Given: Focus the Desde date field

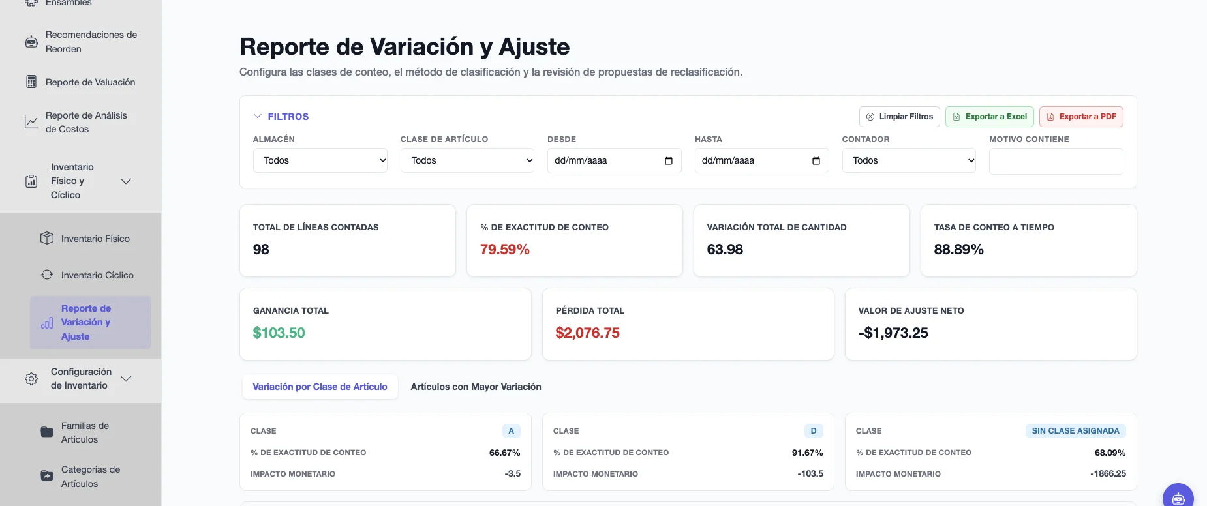Looking at the screenshot, I should (615, 161).
